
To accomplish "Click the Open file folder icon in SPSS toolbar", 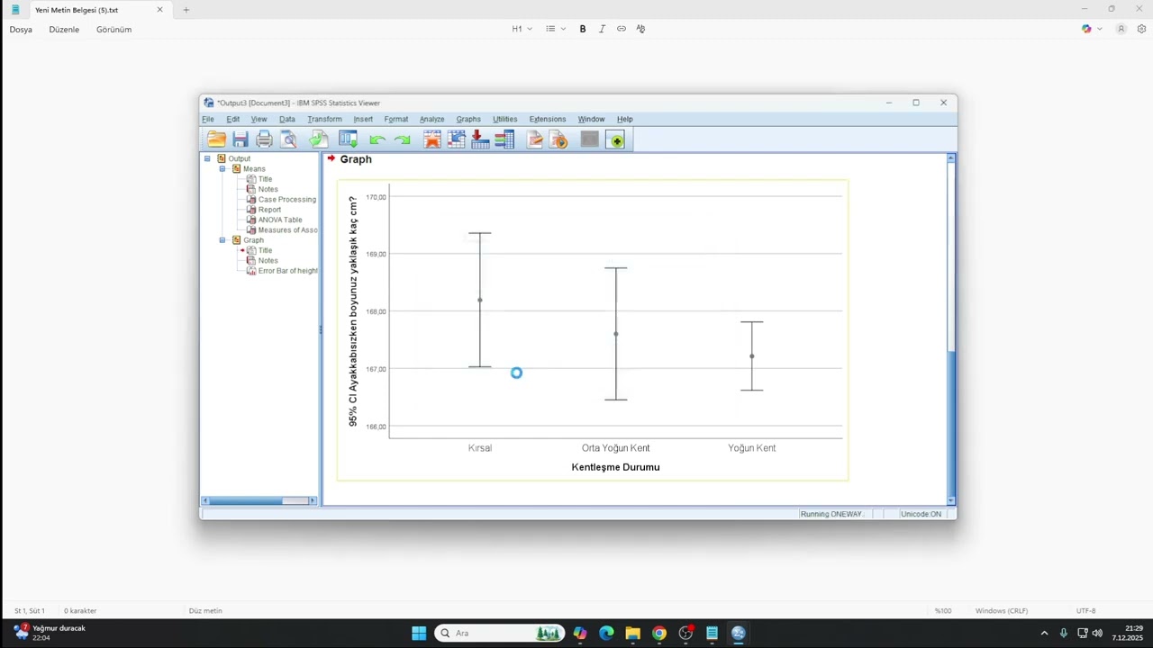I will pyautogui.click(x=216, y=139).
